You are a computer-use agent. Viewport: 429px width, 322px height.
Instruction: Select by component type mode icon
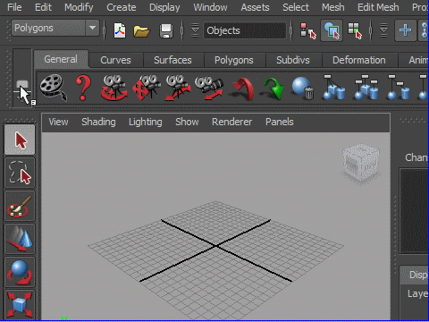coord(355,30)
